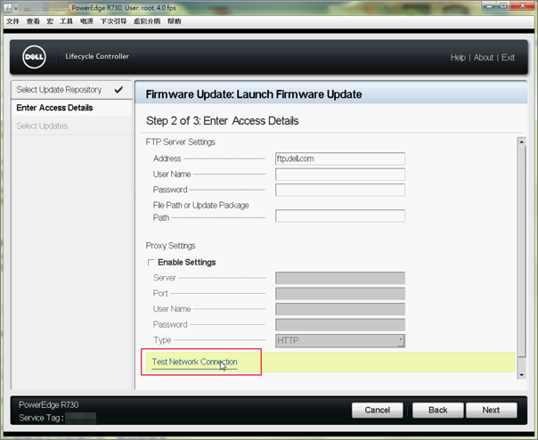The width and height of the screenshot is (538, 440).
Task: Minimize the PowerEdge R730 console window
Action: [489, 6]
